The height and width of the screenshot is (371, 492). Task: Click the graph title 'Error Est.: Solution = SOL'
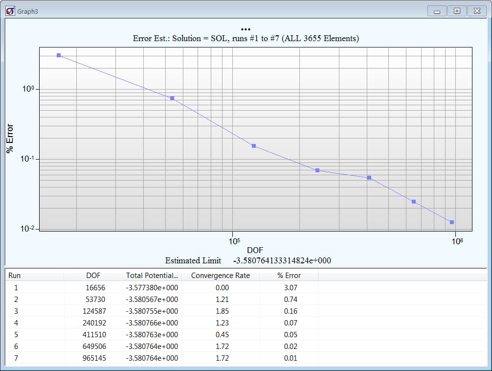coord(246,39)
